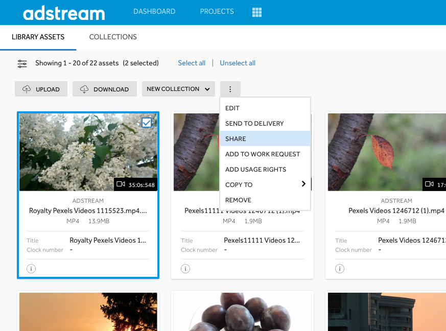The width and height of the screenshot is (446, 331).
Task: Click the Pexels Videos 1246712 (1).mp4 filename
Action: [396, 211]
